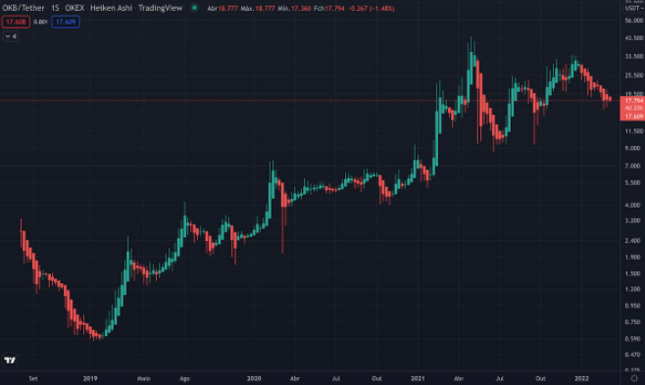This screenshot has width=645, height=385.
Task: Open the USDT currency dropdown on the price axis
Action: pos(634,8)
